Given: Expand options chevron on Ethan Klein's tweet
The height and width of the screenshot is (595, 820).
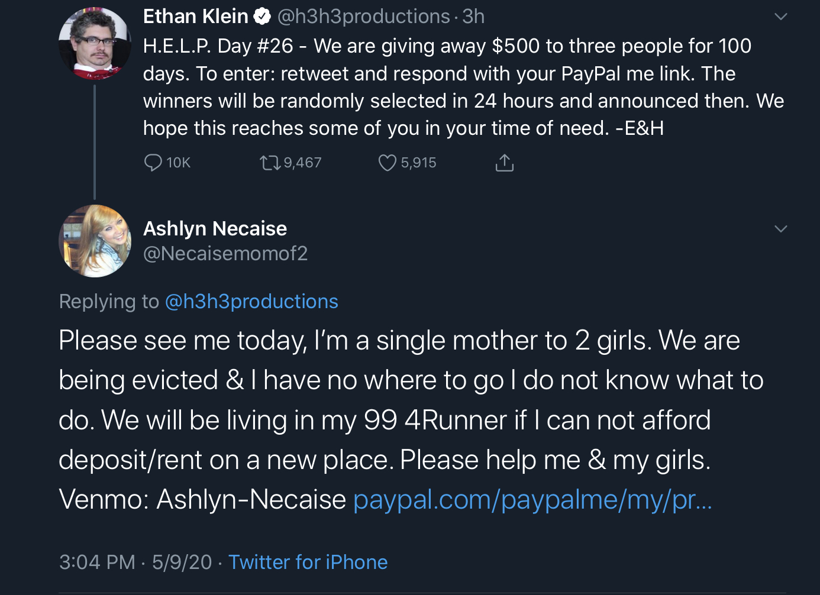Looking at the screenshot, I should pos(781,17).
